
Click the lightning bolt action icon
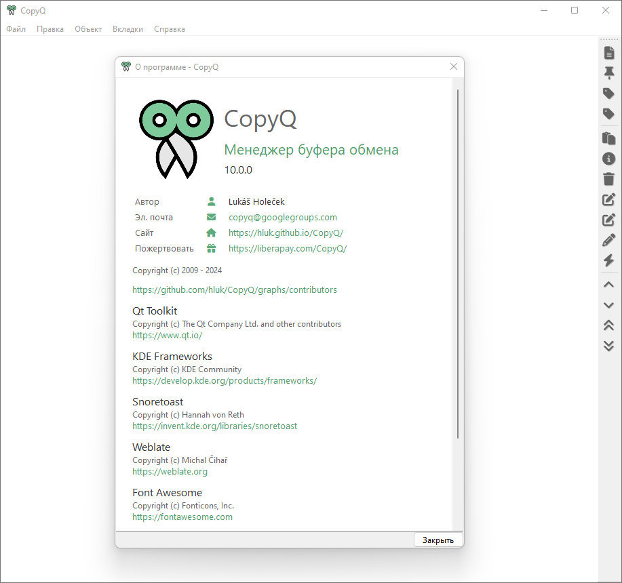tap(609, 260)
